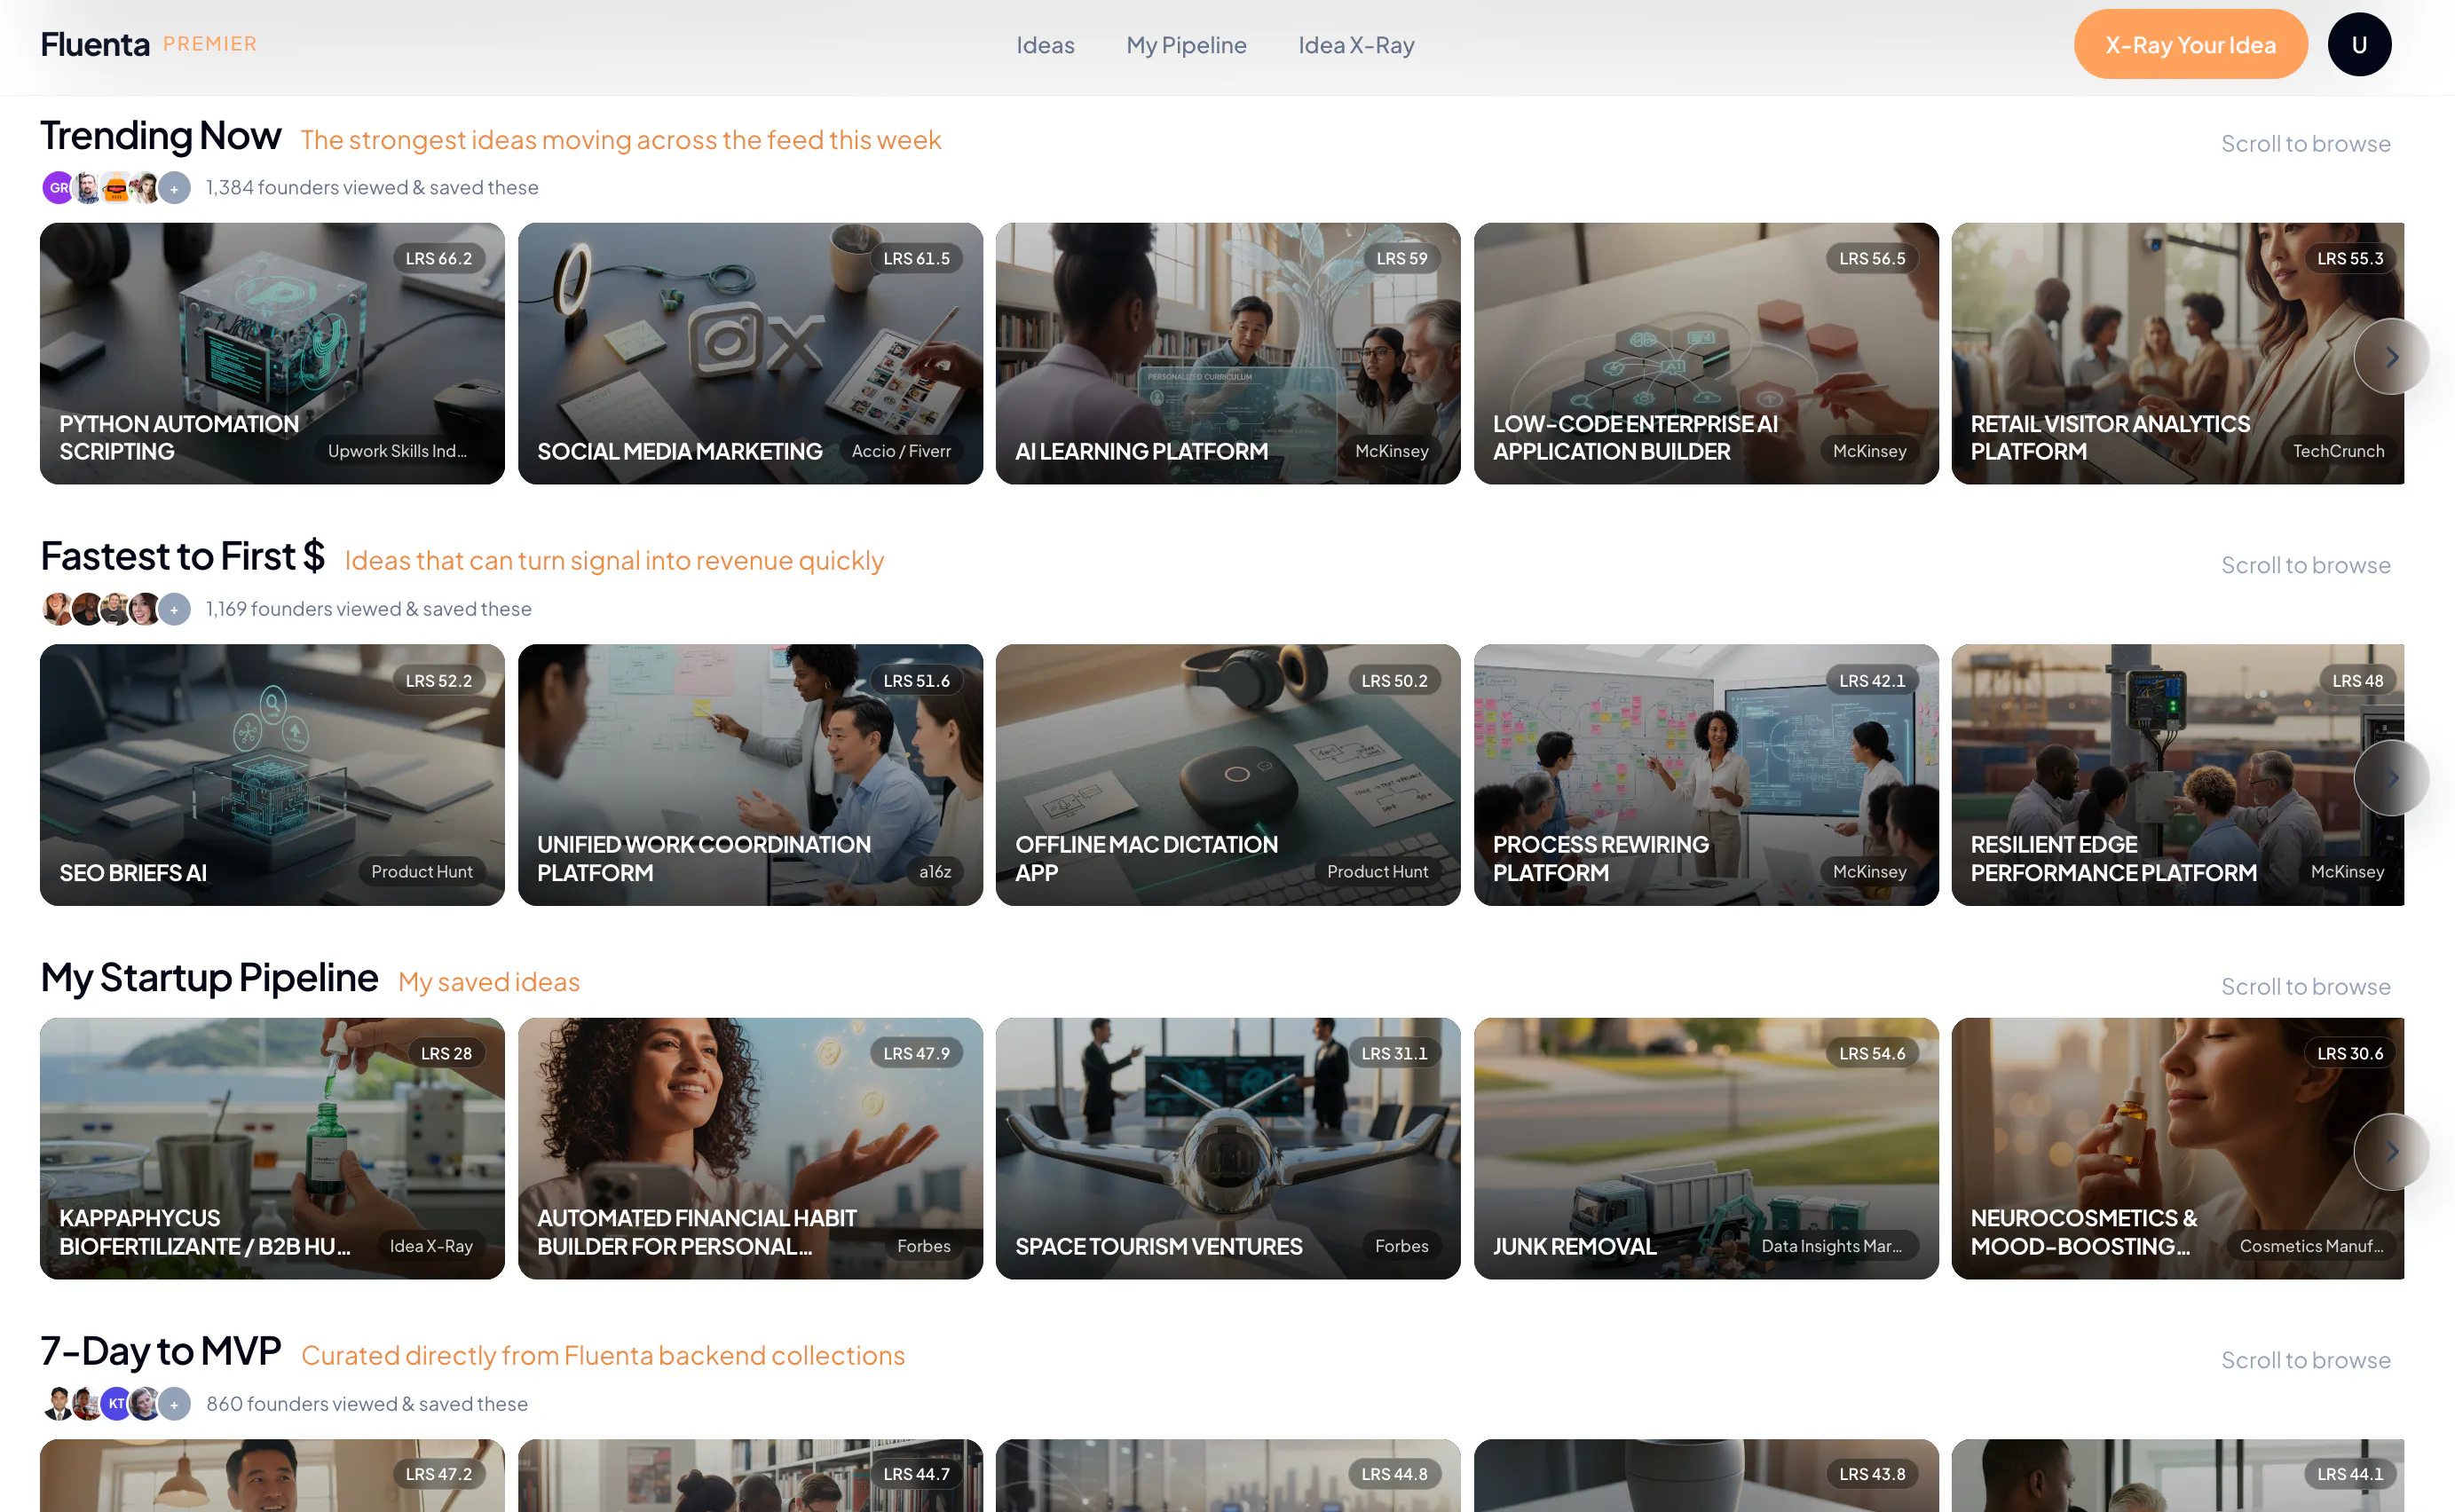Click the 7-Day to MVP heading
Image resolution: width=2455 pixels, height=1512 pixels.
click(x=161, y=1351)
